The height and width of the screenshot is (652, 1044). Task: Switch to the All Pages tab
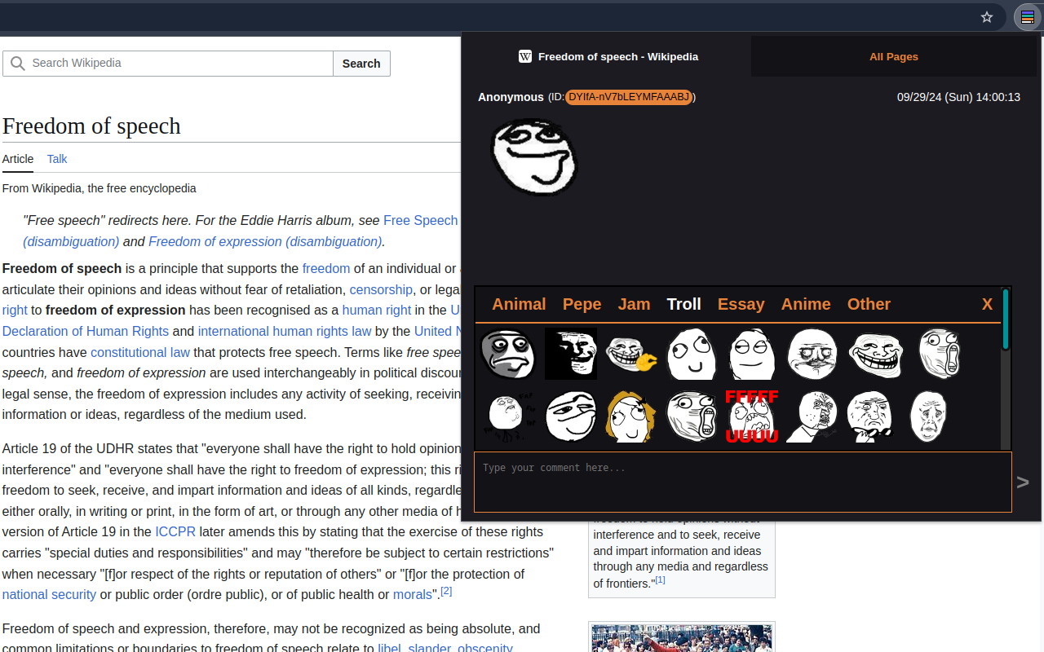[894, 56]
